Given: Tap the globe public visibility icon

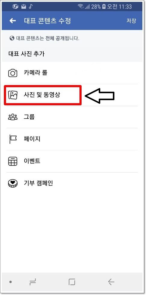Looking at the screenshot, I should pos(12,38).
